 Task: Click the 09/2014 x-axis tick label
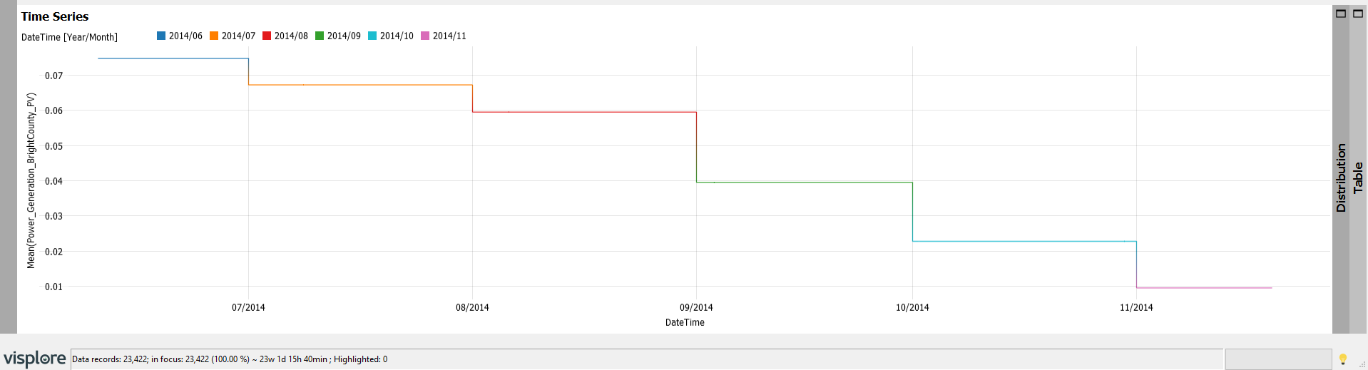pos(696,307)
